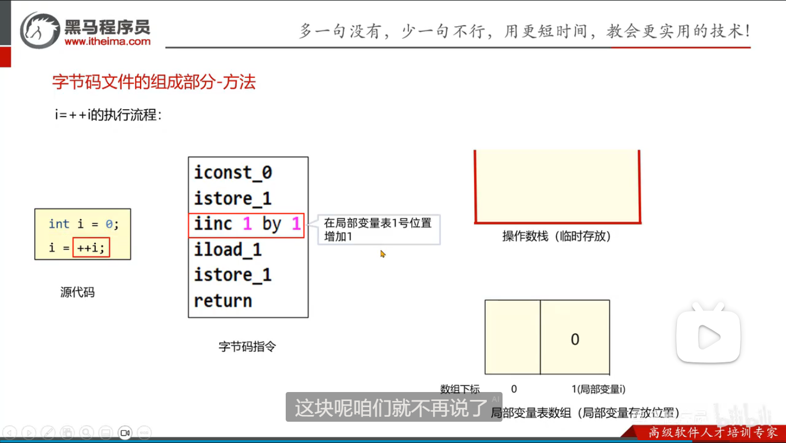
Task: Click the iconst_0 bytecode line
Action: click(233, 172)
